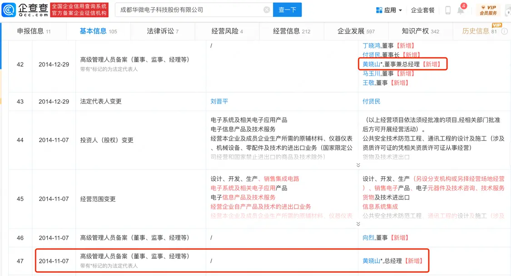Click info icon beside 历史信息 tab
This screenshot has width=511, height=276.
pyautogui.click(x=504, y=31)
